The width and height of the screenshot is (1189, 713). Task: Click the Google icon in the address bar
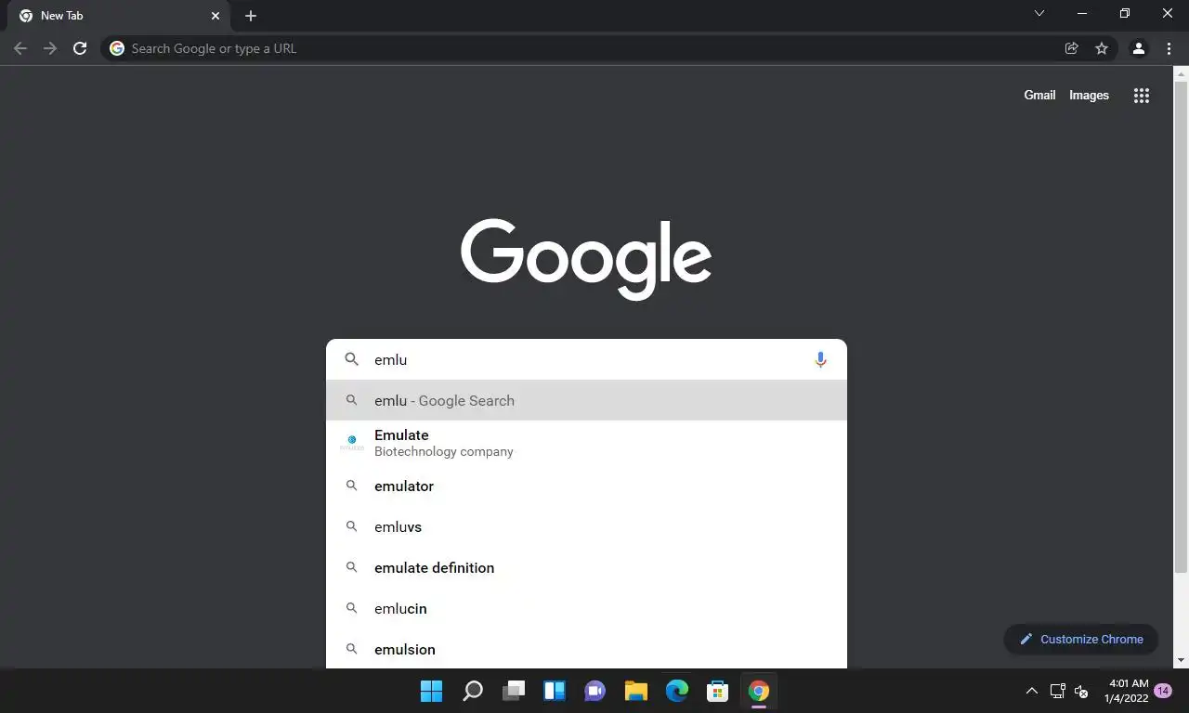117,48
